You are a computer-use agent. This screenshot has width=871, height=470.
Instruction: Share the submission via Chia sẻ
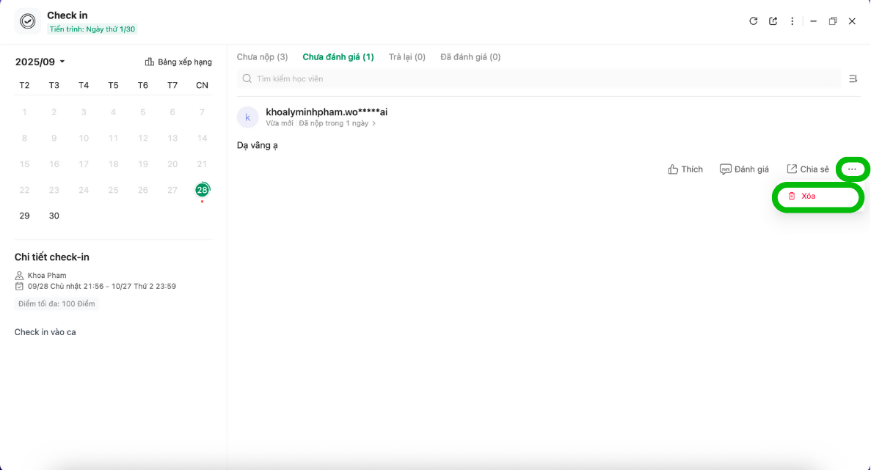click(x=807, y=169)
